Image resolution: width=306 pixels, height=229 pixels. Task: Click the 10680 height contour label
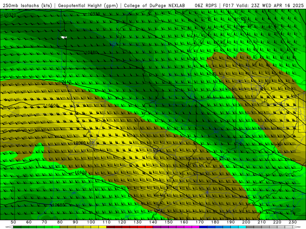pos(59,205)
